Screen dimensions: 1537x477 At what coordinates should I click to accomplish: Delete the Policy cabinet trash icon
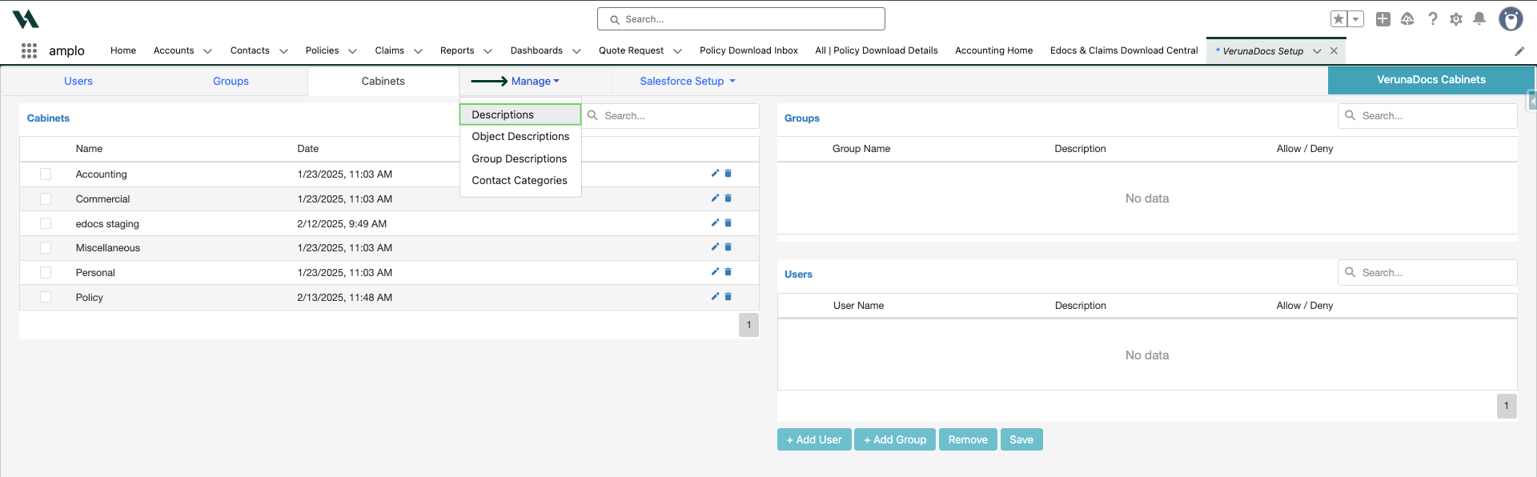728,296
